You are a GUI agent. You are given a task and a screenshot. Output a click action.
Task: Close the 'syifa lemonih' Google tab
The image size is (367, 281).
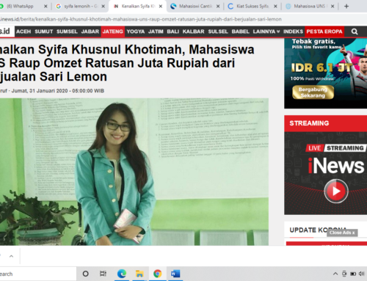pyautogui.click(x=103, y=7)
